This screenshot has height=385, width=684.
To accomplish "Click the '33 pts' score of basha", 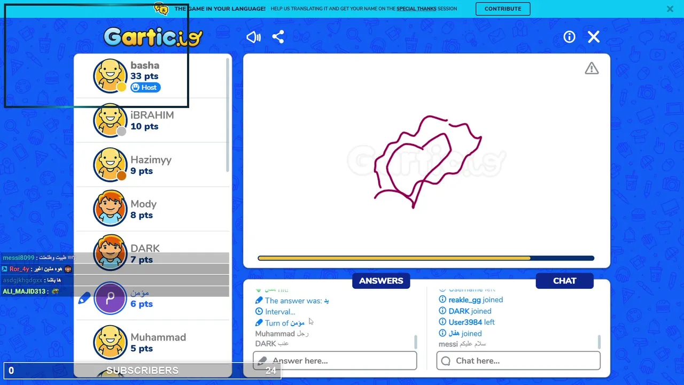I will 144,76.
